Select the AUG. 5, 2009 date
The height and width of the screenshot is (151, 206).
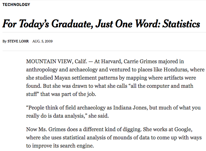[43, 41]
